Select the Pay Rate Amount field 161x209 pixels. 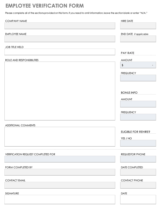[138, 65]
